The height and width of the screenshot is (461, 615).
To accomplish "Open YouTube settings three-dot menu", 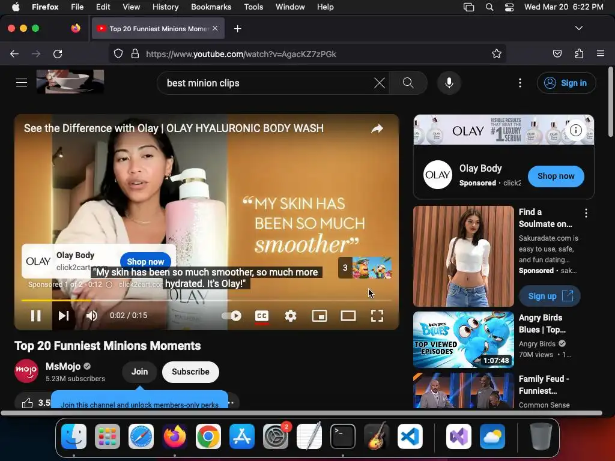I will [520, 83].
